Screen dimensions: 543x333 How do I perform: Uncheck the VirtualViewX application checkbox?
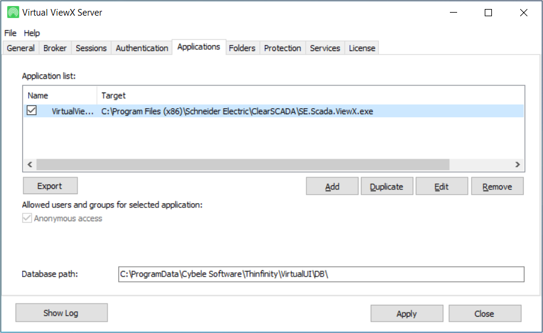tap(32, 111)
